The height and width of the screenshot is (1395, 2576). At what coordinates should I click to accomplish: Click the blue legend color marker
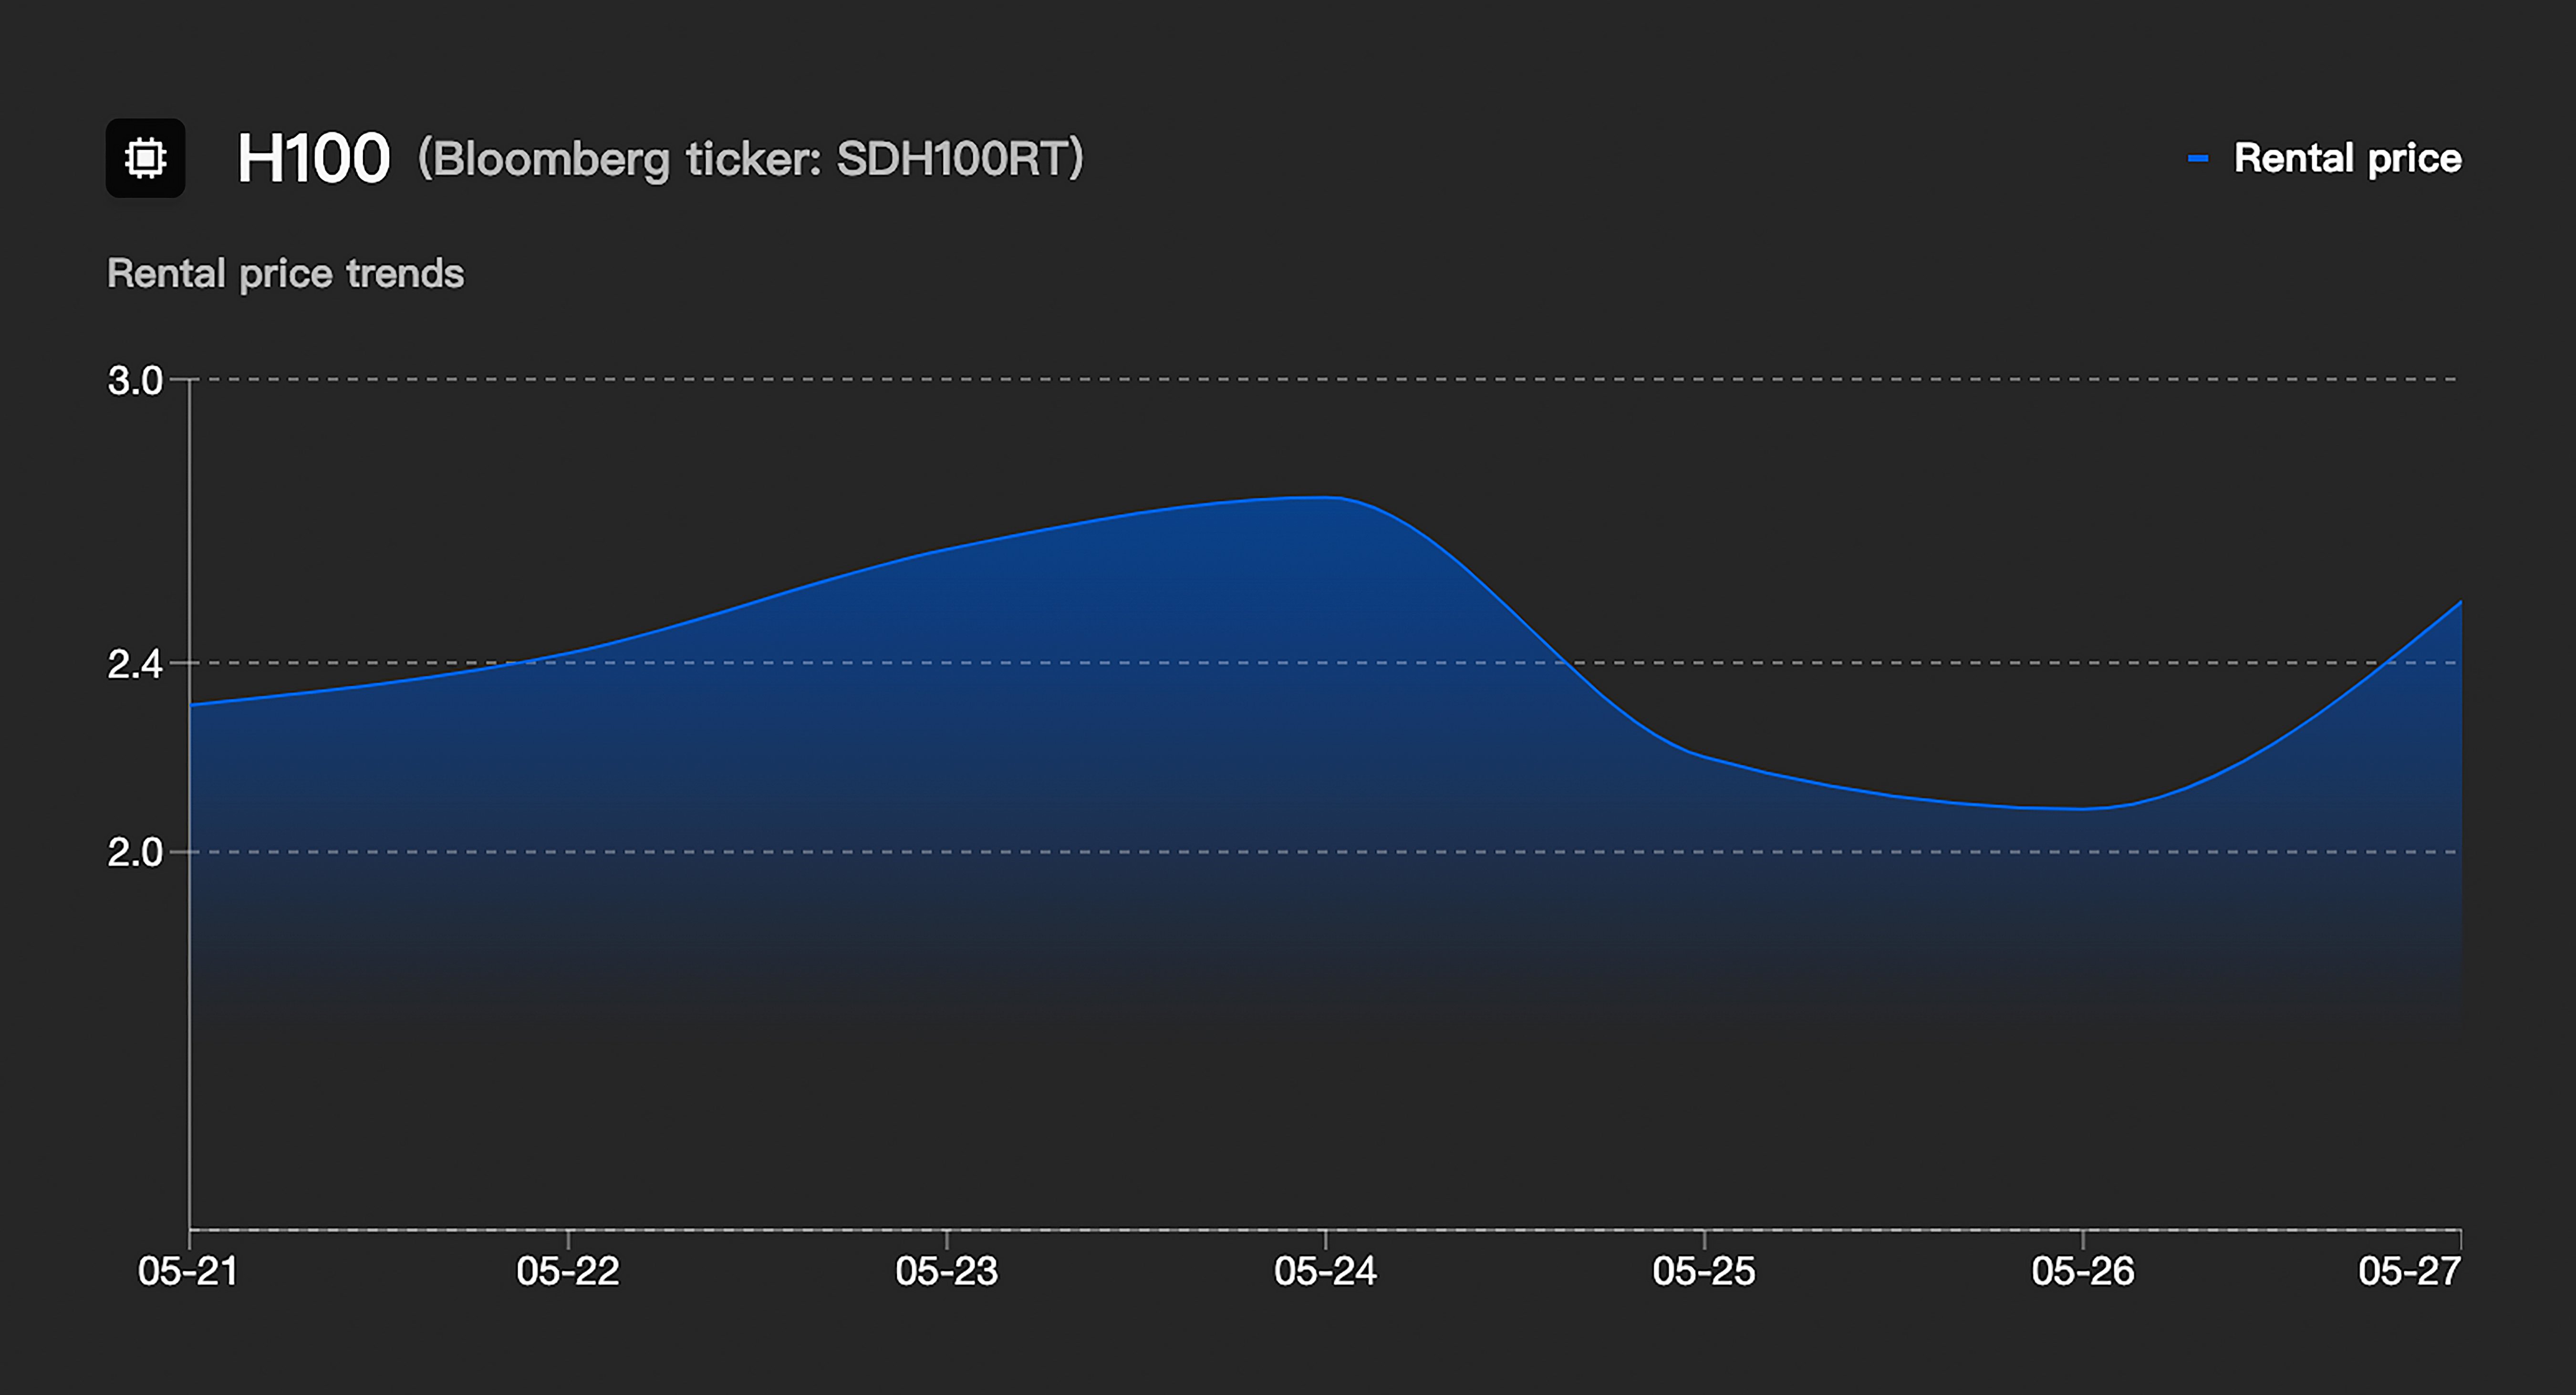pyautogui.click(x=2197, y=158)
